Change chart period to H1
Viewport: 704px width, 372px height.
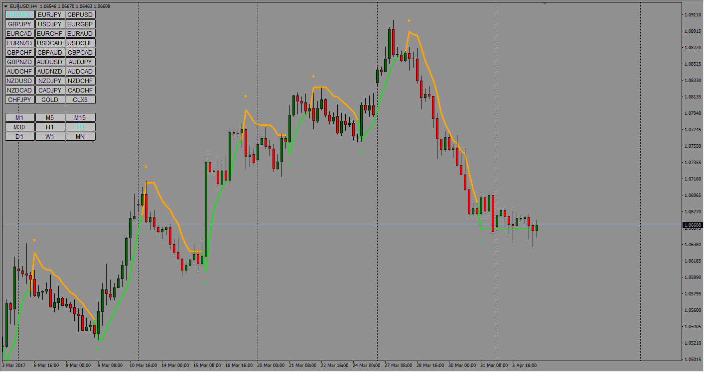[x=50, y=127]
